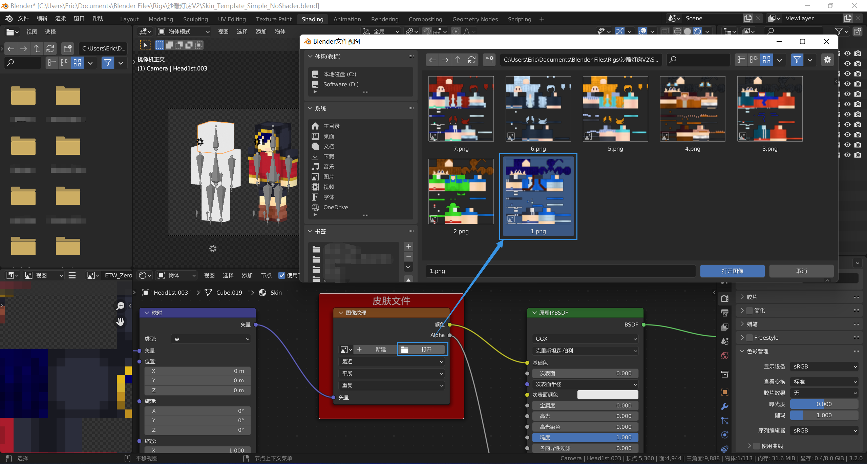The width and height of the screenshot is (867, 464).
Task: Switch file dialog to vertical list view
Action: 741,60
